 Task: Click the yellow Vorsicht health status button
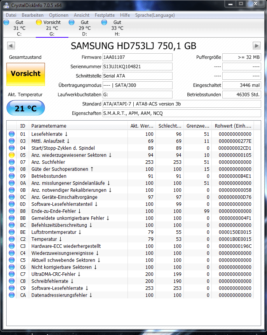pos(26,74)
